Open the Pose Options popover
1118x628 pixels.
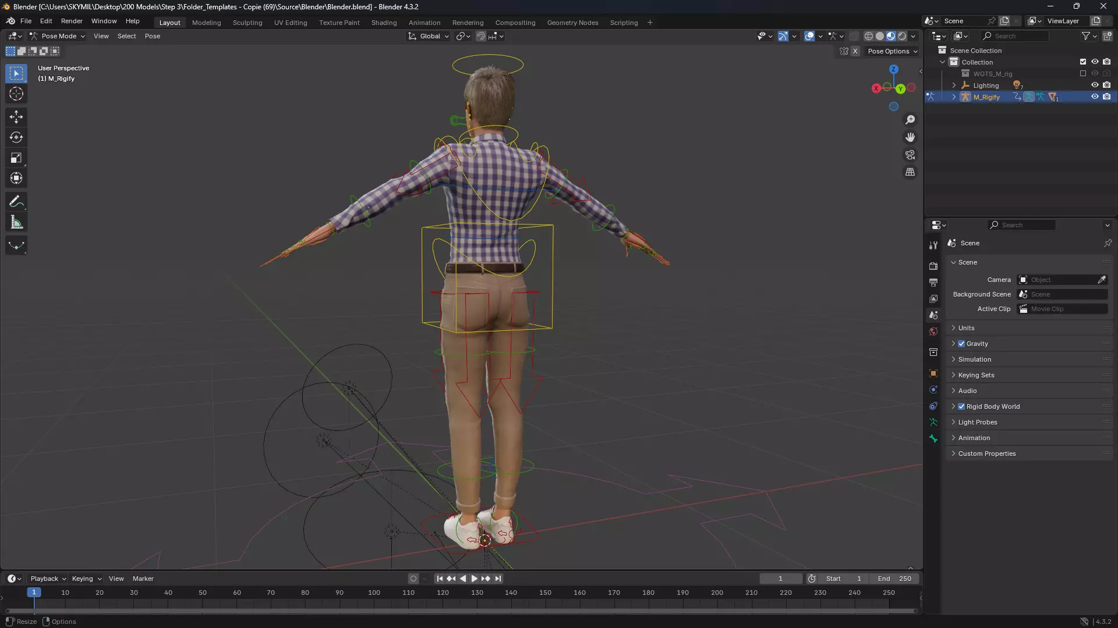coord(891,51)
